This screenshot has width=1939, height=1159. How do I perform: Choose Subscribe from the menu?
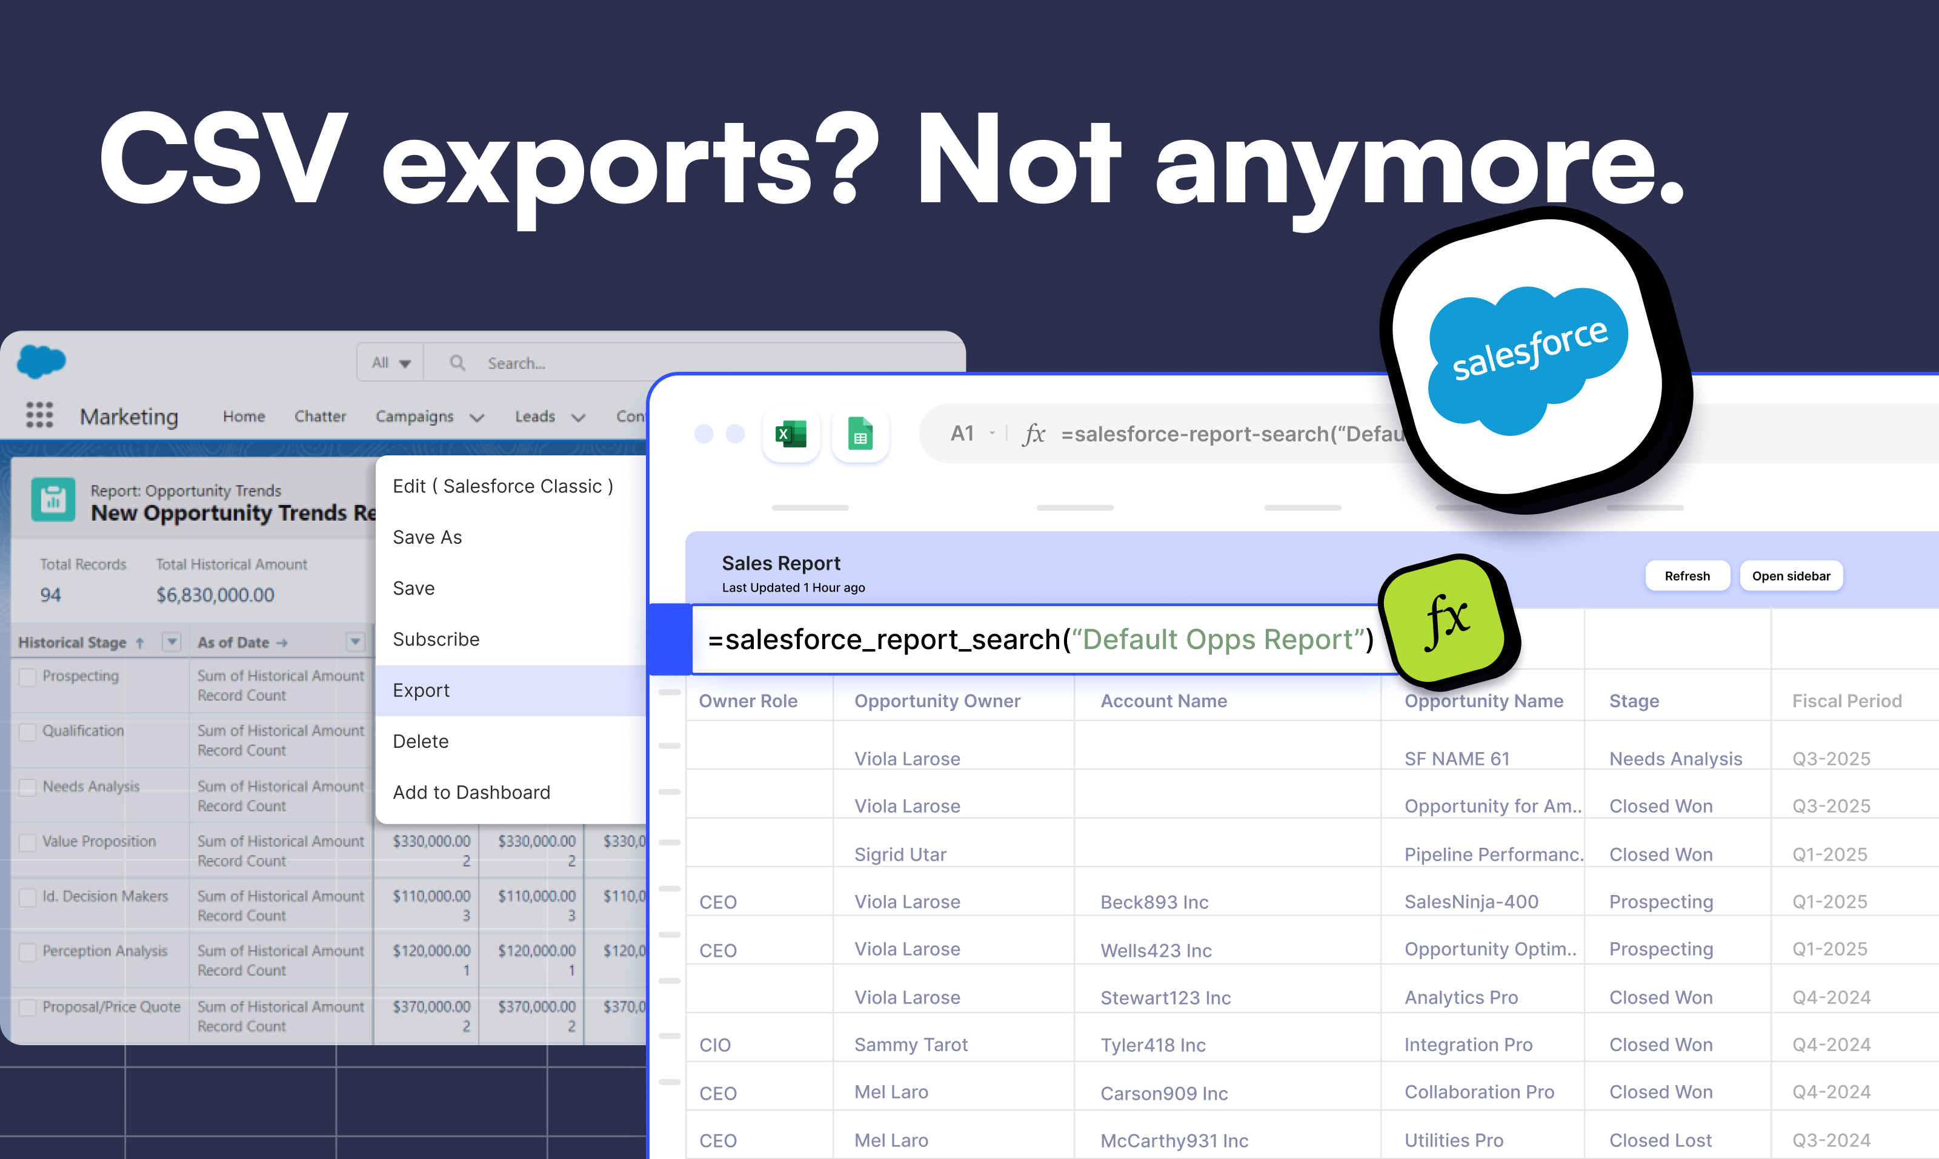point(511,639)
